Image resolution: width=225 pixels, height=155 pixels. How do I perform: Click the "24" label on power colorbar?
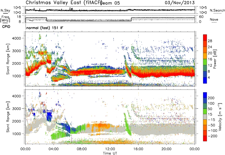210,47
